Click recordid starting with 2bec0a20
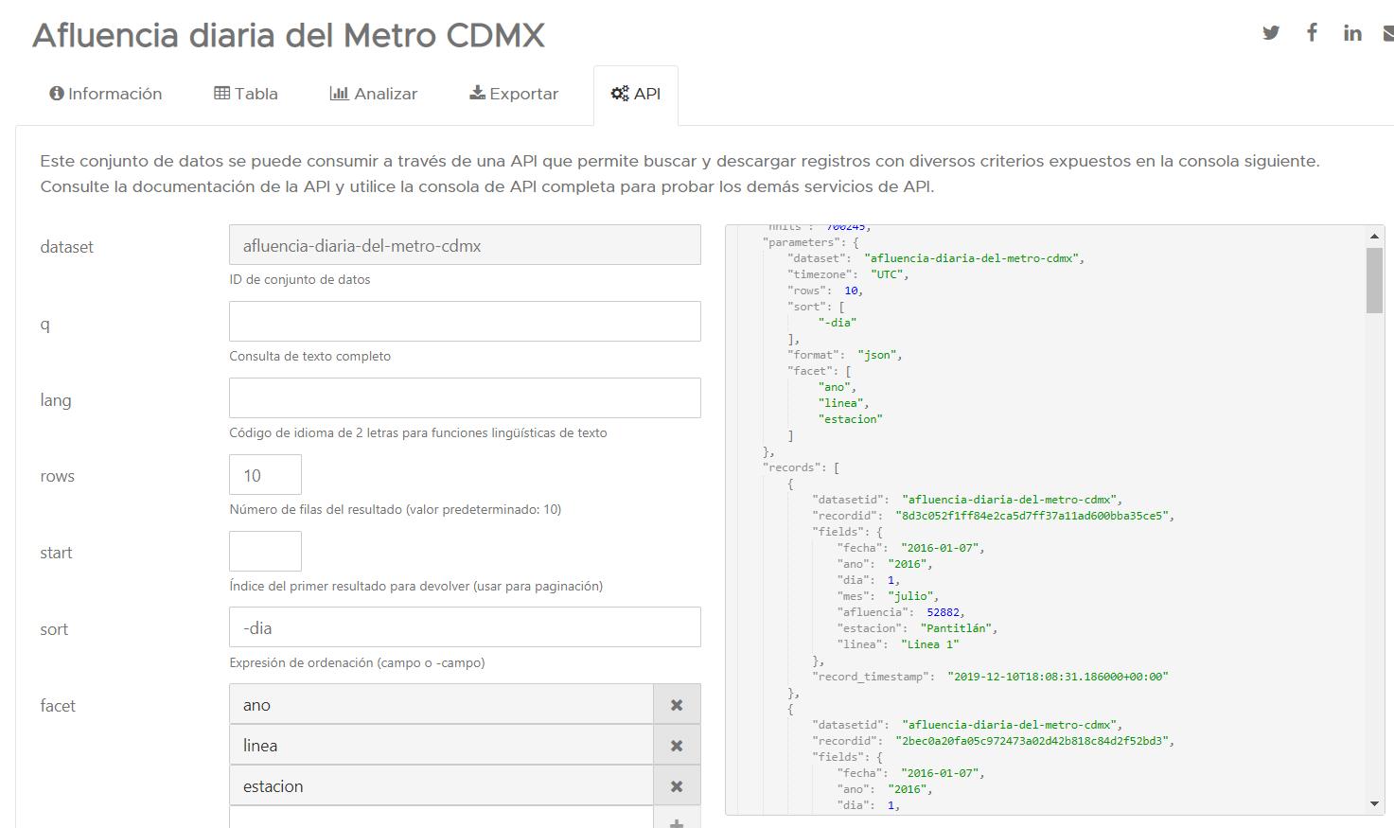This screenshot has height=828, width=1394. pyautogui.click(x=1032, y=741)
